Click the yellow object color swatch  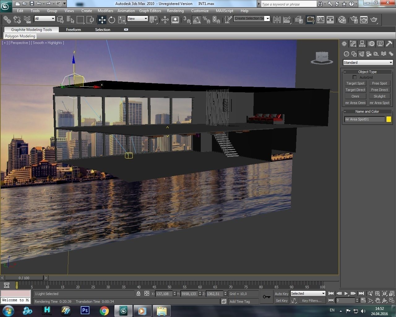pos(389,119)
